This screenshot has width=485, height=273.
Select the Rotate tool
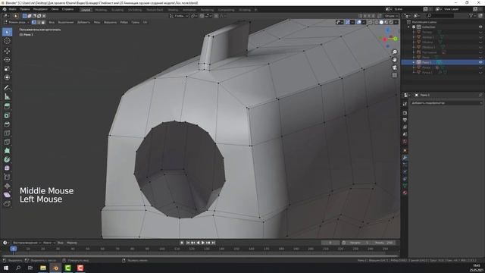pos(7,60)
